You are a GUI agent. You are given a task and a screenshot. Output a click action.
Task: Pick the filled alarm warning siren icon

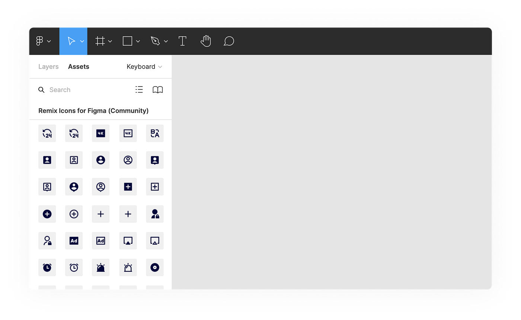[x=101, y=267]
